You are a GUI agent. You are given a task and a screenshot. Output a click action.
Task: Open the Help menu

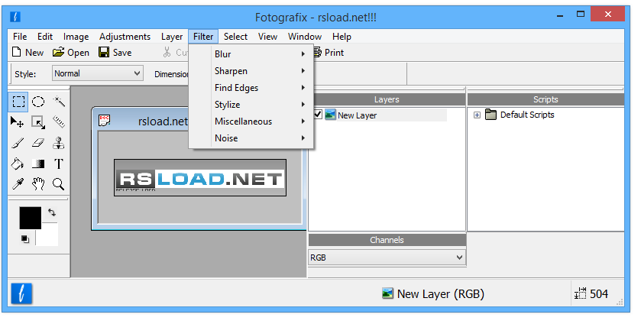342,37
